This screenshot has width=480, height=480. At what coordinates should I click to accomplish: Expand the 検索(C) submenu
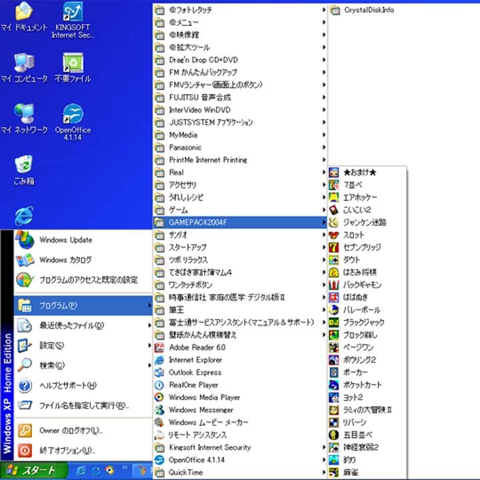83,365
